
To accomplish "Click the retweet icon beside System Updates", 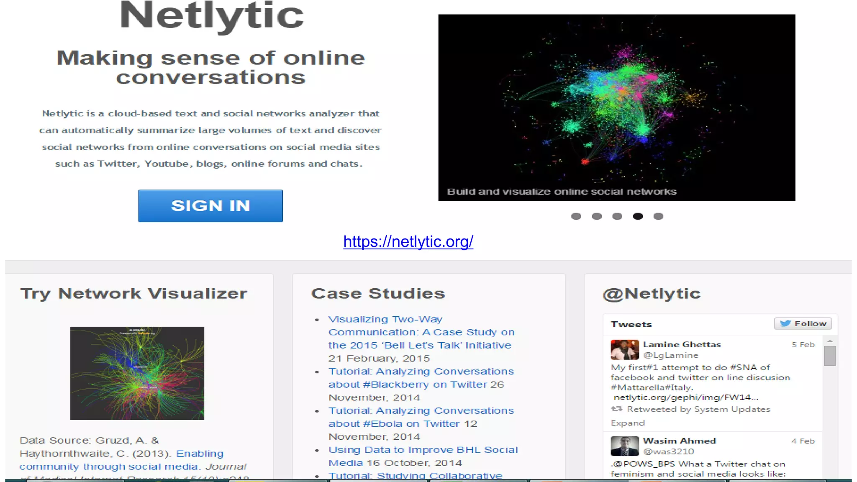I will [x=617, y=409].
